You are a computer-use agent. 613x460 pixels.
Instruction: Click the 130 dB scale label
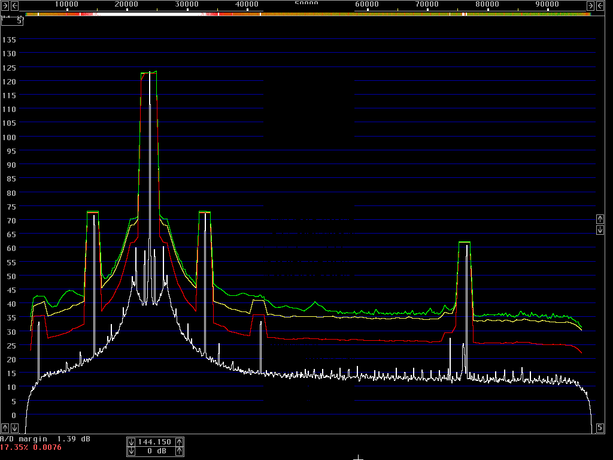click(x=9, y=53)
